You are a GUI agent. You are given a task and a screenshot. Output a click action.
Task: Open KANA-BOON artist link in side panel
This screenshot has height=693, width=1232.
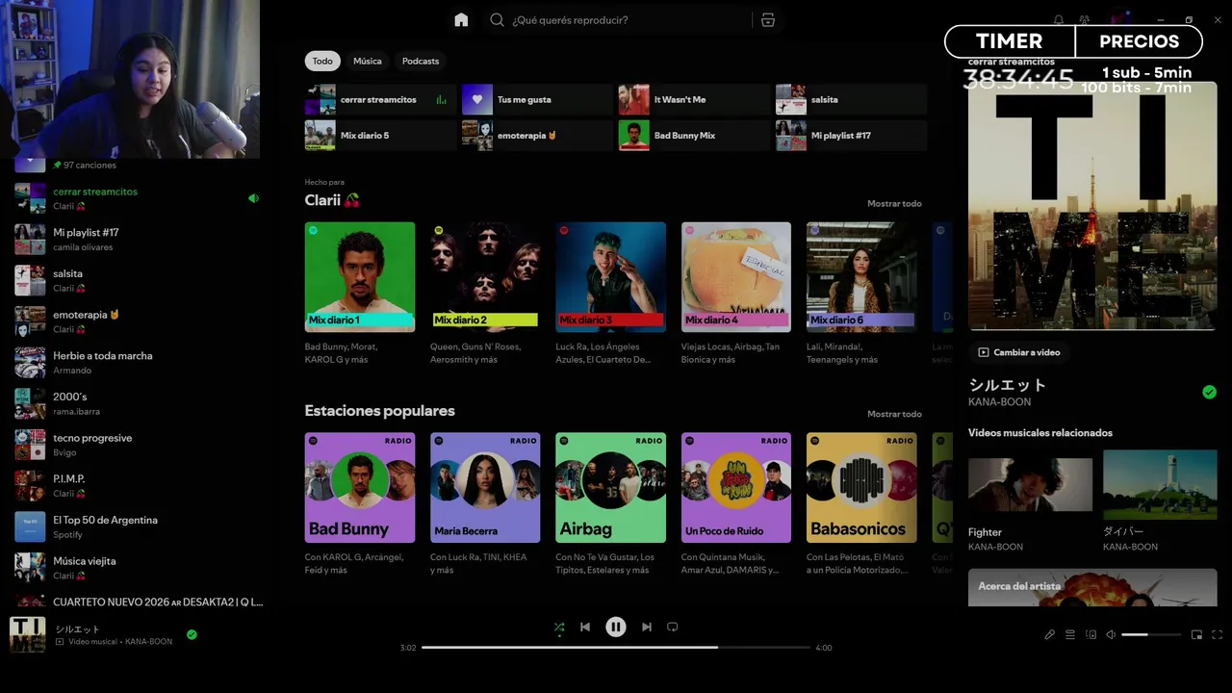[999, 401]
